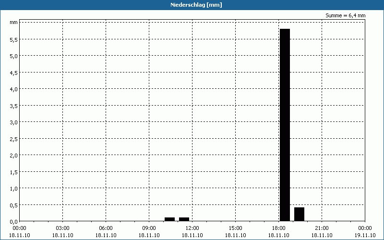Click the 2,5 y-axis label
Image resolution: width=384 pixels, height=240 pixels.
13,139
